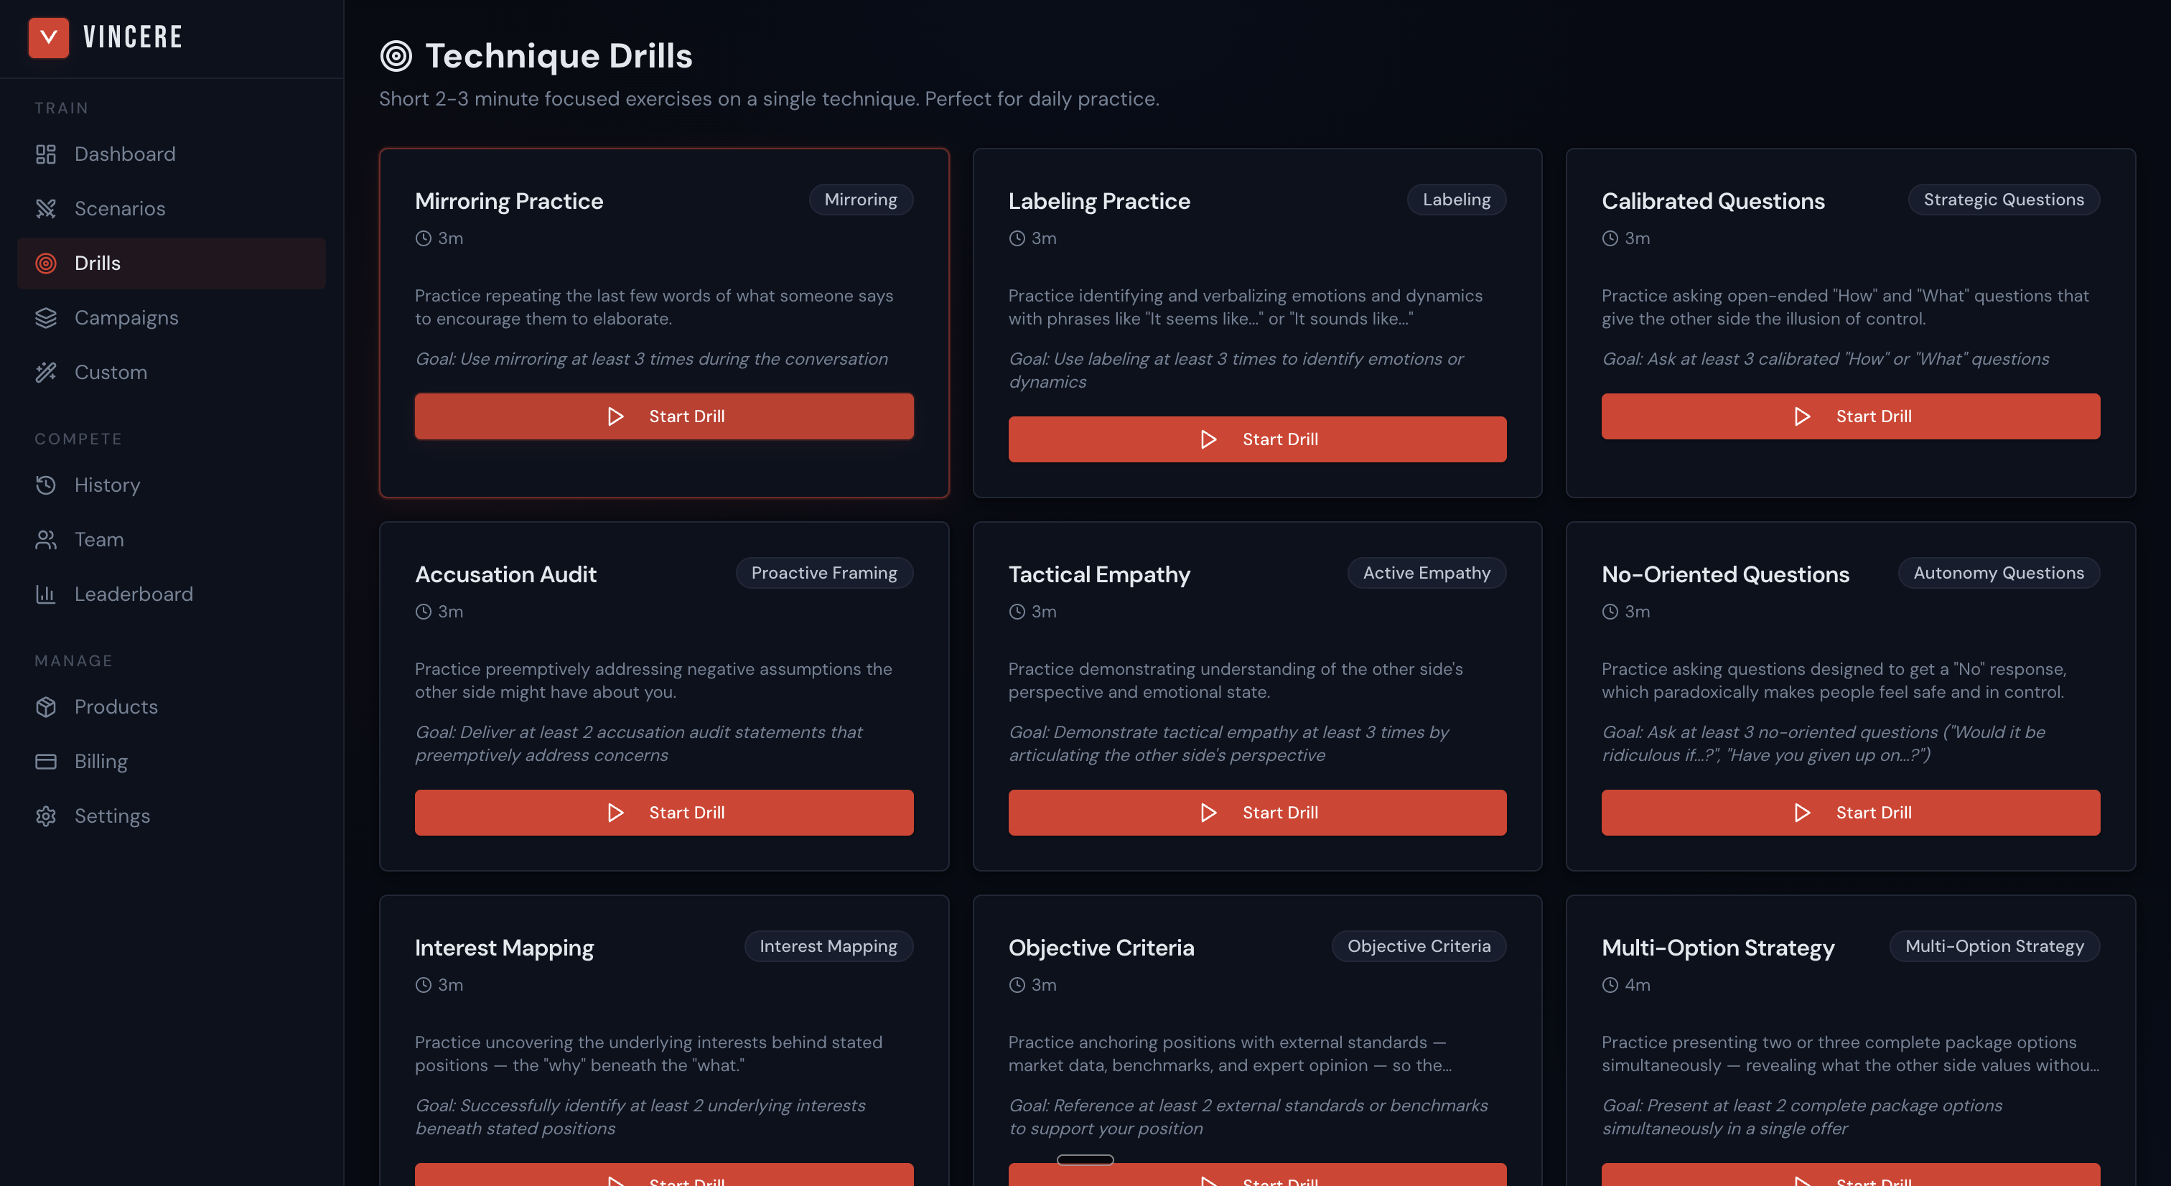Click the Scenarios crossed swords icon
Screen dimensions: 2171x1186
45,208
